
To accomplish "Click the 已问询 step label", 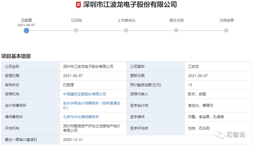I will pyautogui.click(x=76, y=20).
